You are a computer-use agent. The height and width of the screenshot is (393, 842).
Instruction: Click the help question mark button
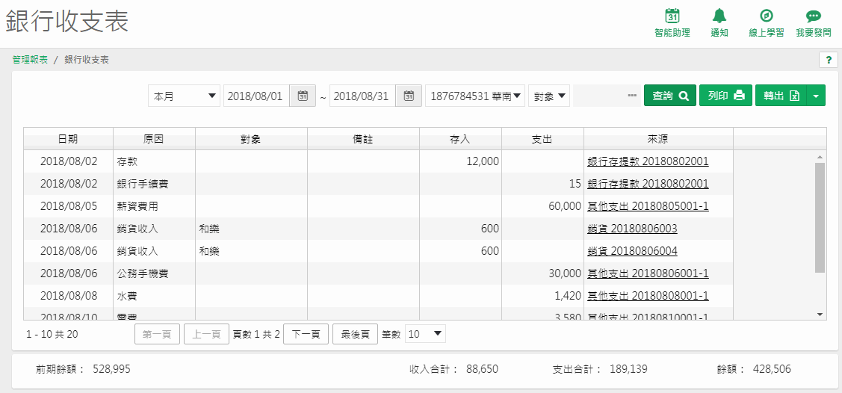click(828, 60)
